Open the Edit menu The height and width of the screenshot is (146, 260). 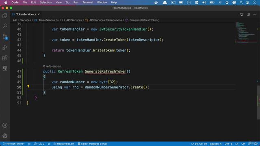tap(33, 2)
